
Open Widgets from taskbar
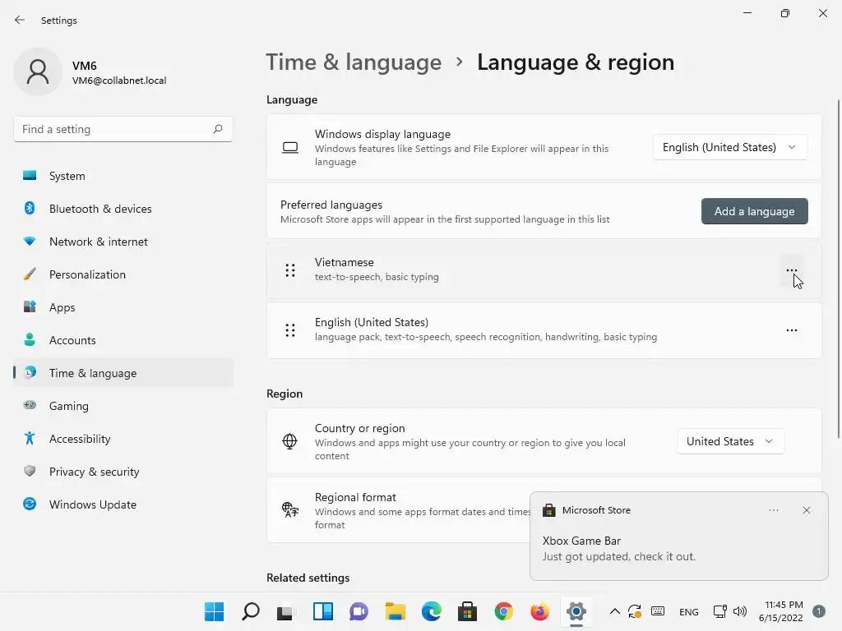322,611
